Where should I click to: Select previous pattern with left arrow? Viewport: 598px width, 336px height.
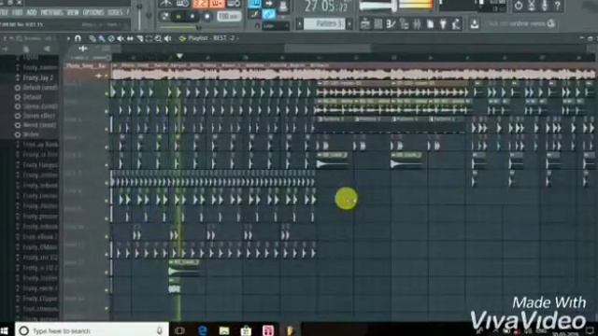[x=300, y=24]
